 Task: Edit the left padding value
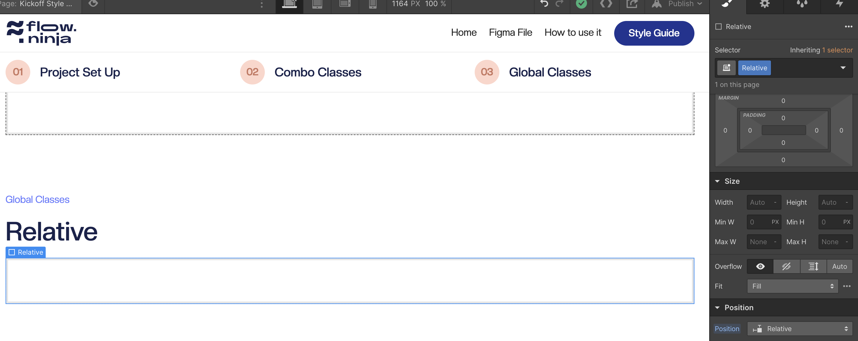coord(750,130)
